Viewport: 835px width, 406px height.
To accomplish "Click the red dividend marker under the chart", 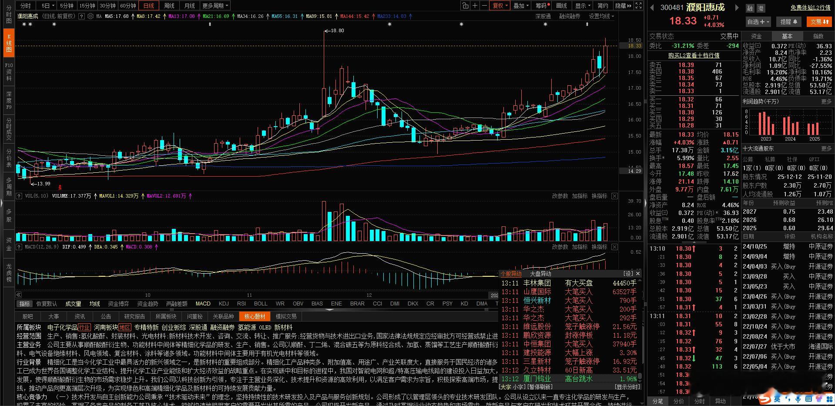I will pyautogui.click(x=60, y=187).
